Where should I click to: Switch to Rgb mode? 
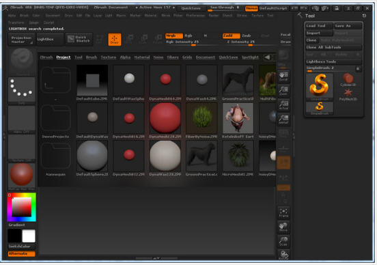[188, 36]
